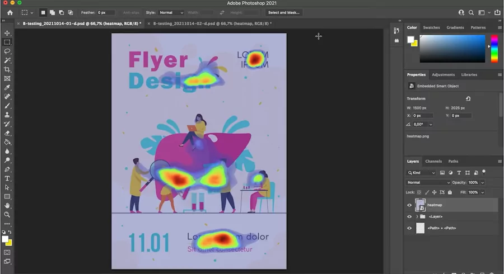Hide the <Path> + <Path> layer
504x274 pixels.
[409, 228]
